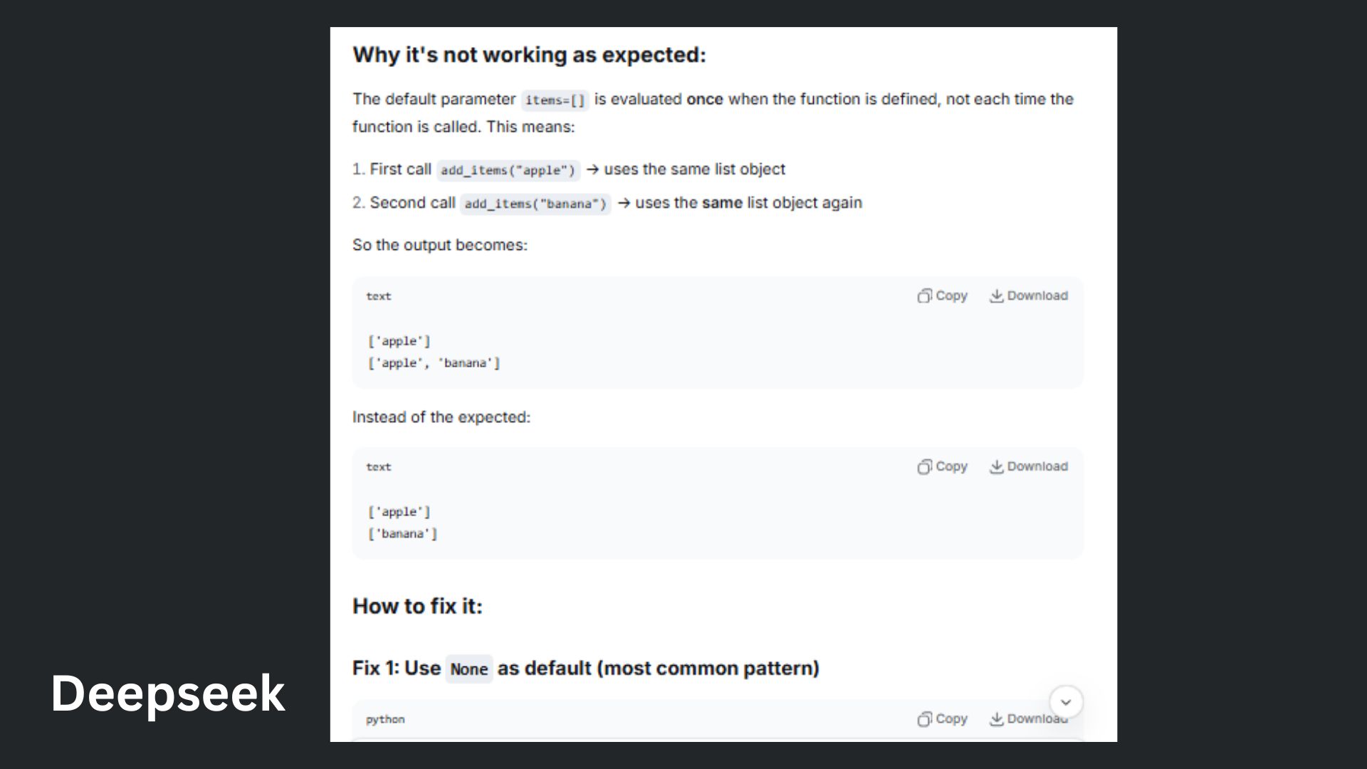Click the add_items("banana") inline code
This screenshot has height=769, width=1367.
click(x=535, y=204)
